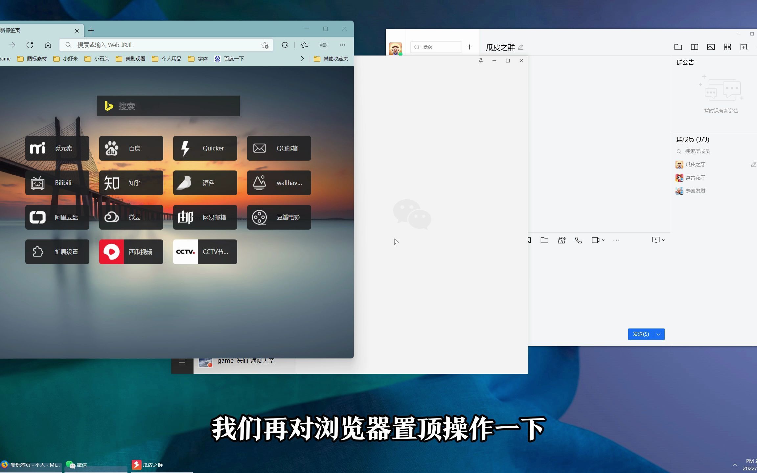Click the folder icon in chat input toolbar

point(544,240)
